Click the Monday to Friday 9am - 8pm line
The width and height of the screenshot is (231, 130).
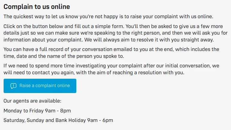(37, 111)
